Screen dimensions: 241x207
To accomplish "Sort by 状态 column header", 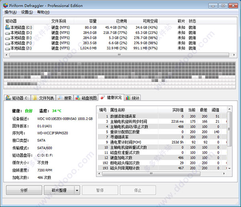I will (x=192, y=21).
